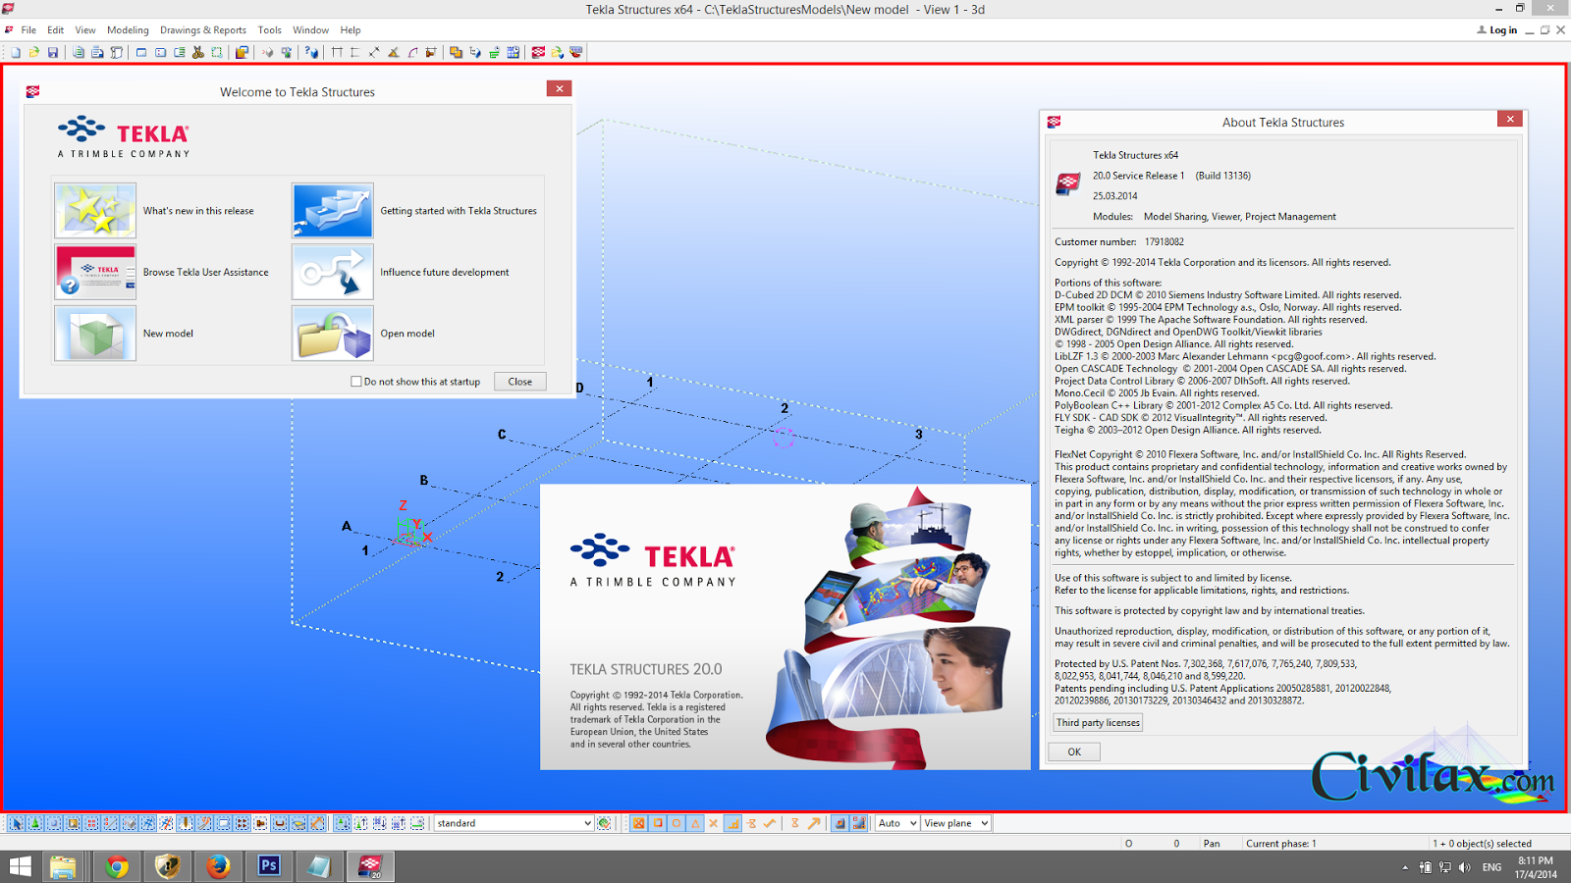Click the 'What's new in this release' stars icon

point(95,211)
